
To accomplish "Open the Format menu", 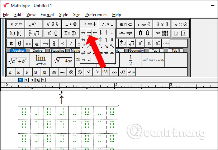I will point(47,15).
